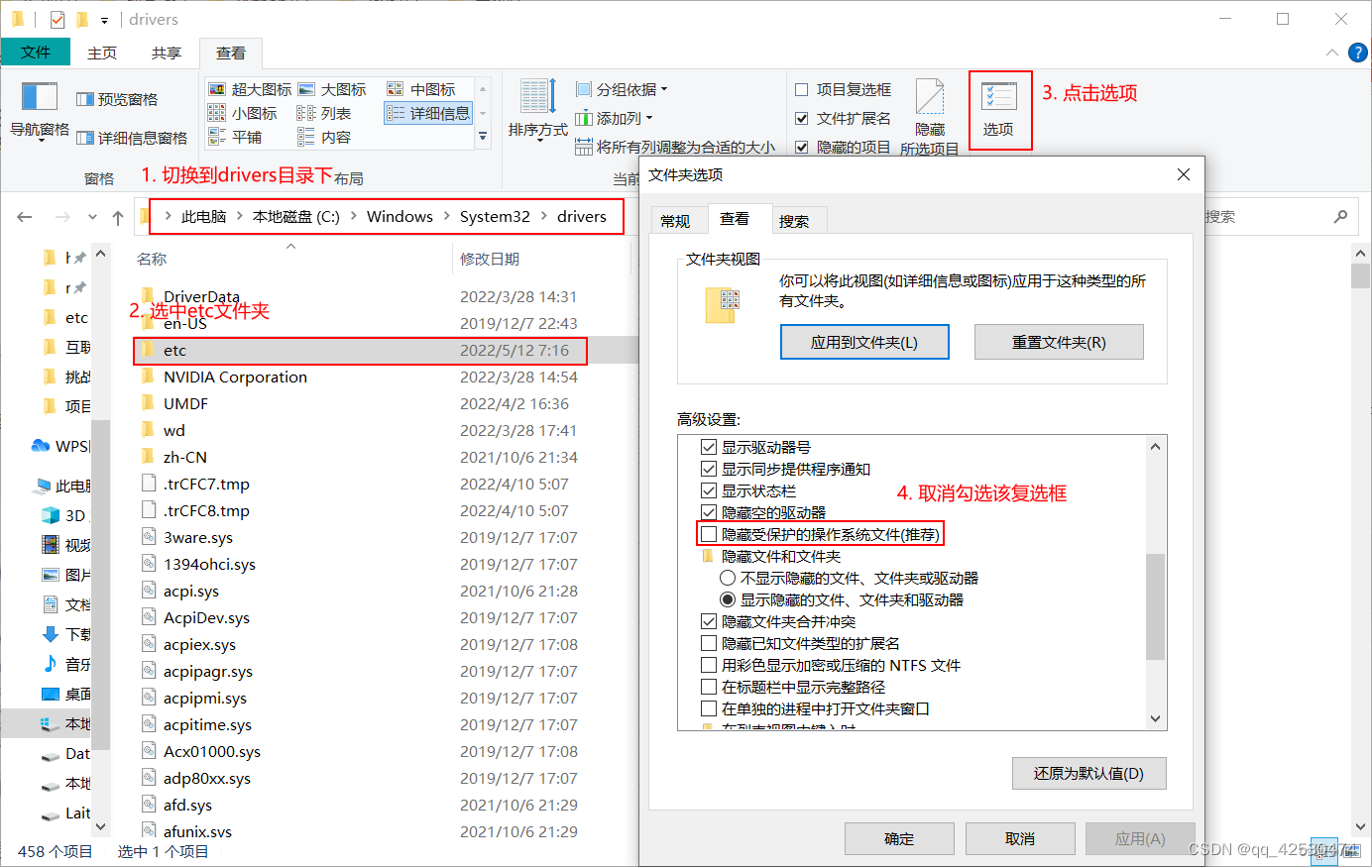
Task: Open quick access toolbar customize dropdown
Action: coord(104,20)
